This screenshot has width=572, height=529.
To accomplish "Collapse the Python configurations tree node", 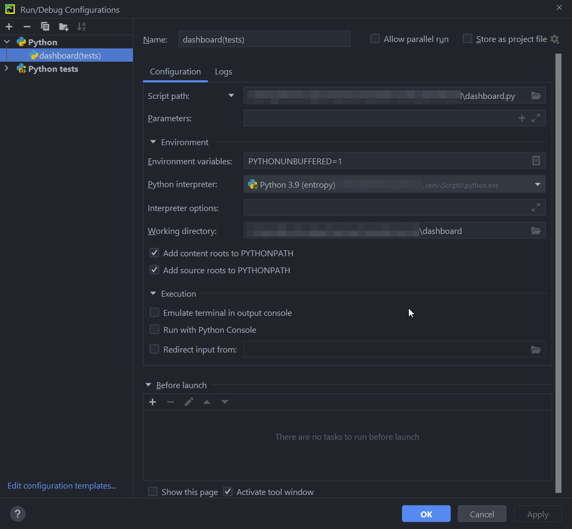I will pyautogui.click(x=7, y=42).
